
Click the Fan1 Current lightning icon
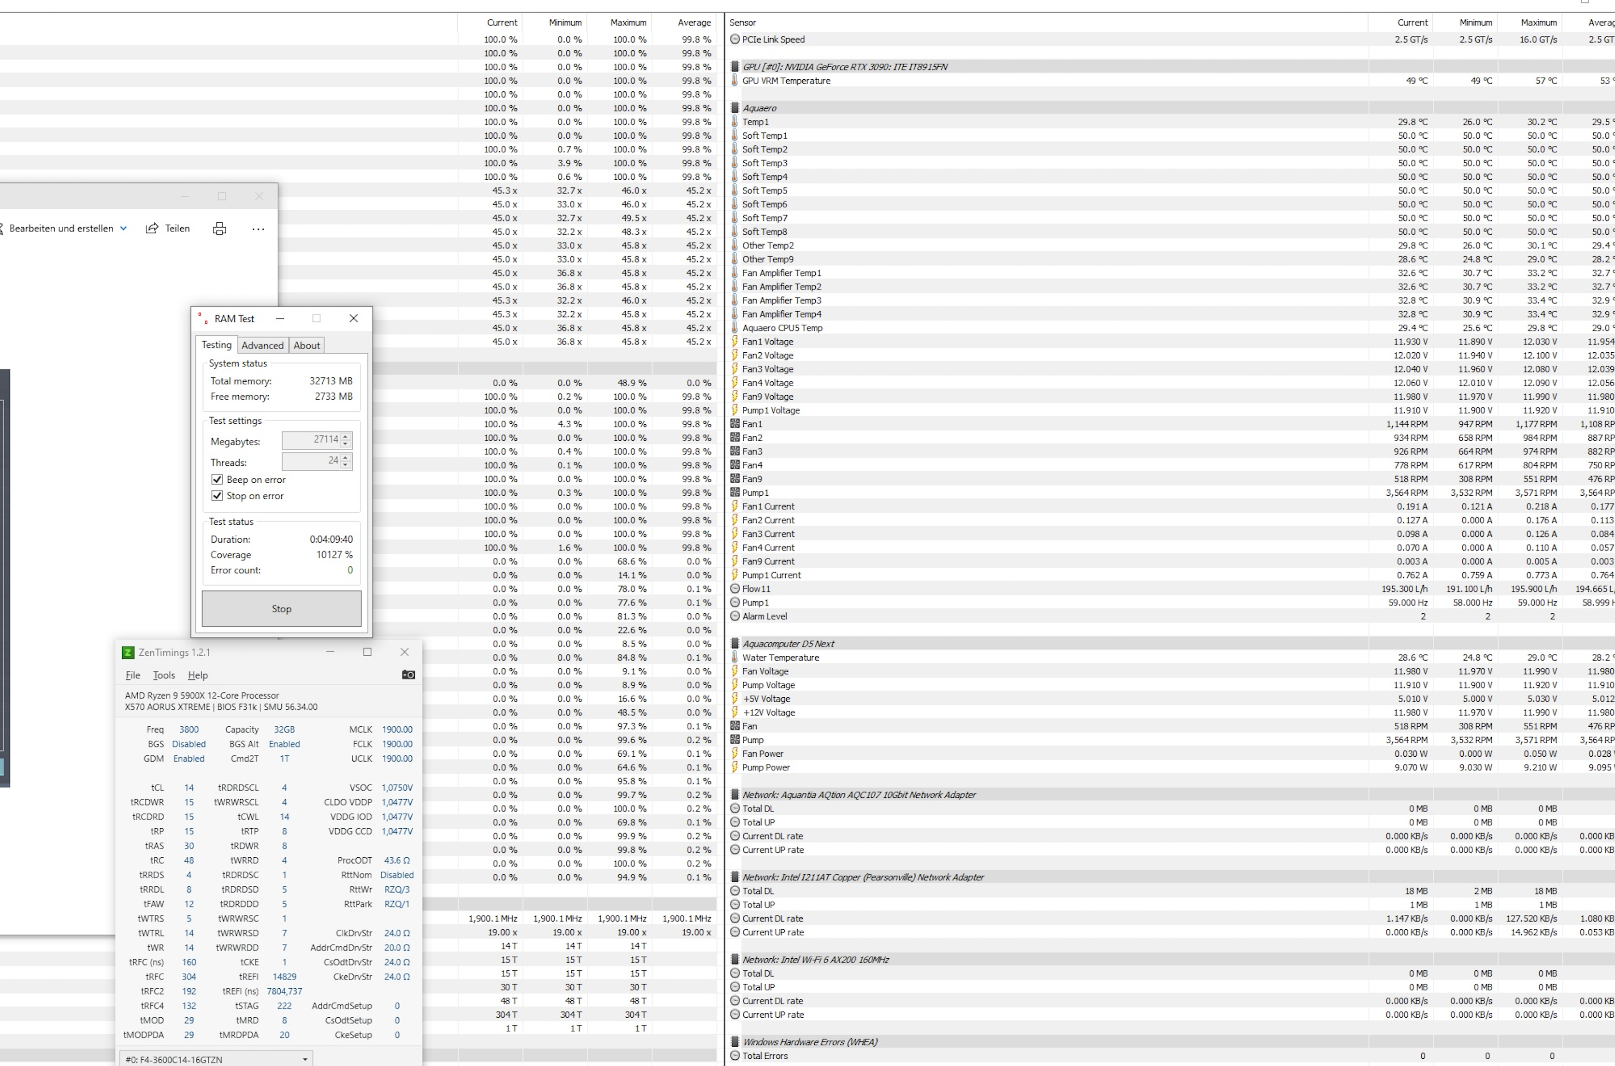point(735,506)
